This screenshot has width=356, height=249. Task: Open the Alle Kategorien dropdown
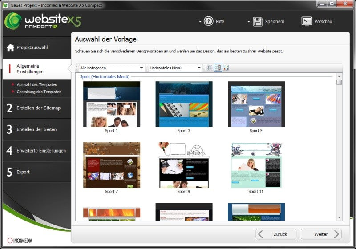tap(111, 68)
